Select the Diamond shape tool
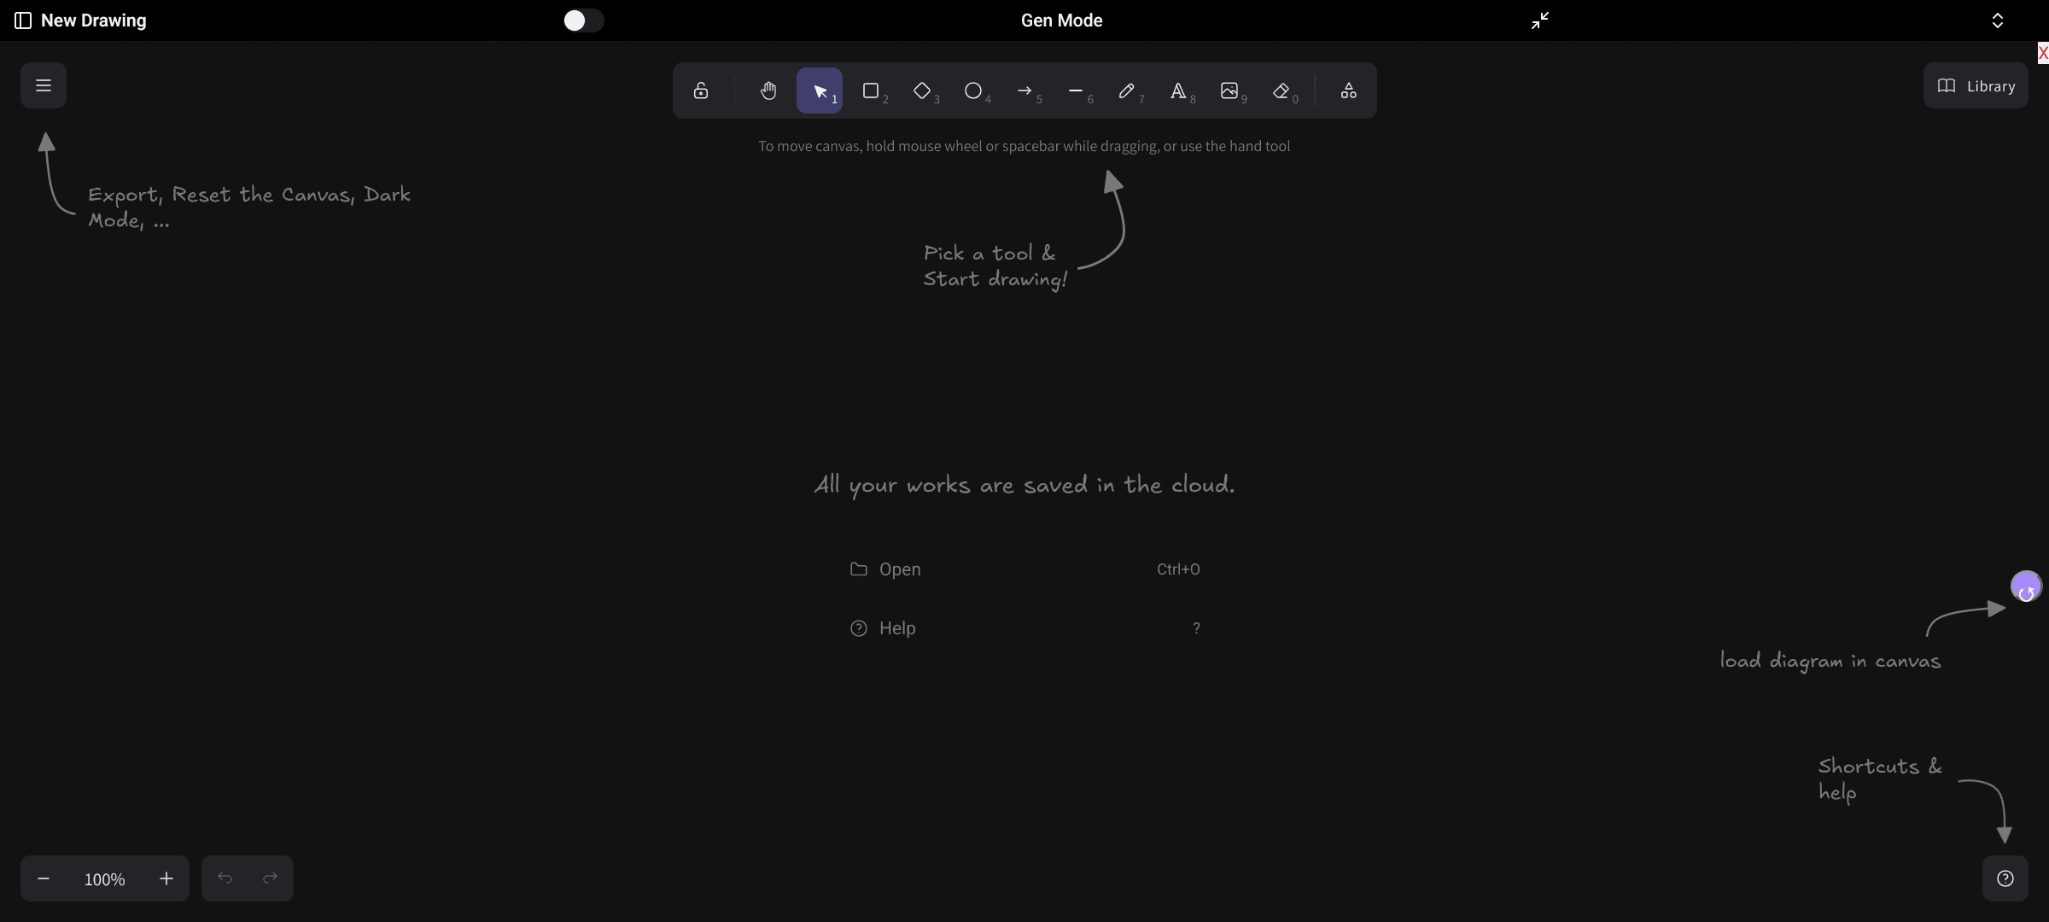The width and height of the screenshot is (2049, 922). (922, 90)
